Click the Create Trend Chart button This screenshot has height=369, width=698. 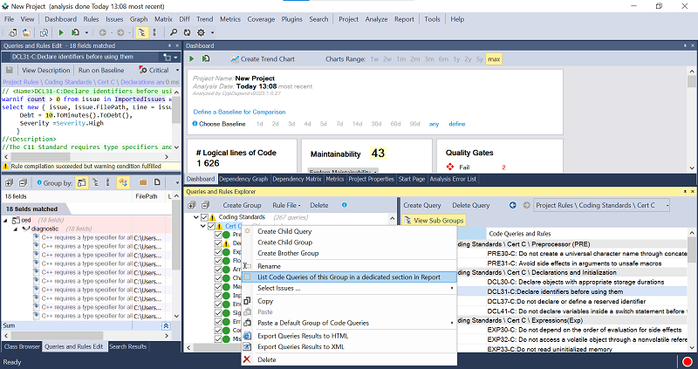[x=263, y=58]
